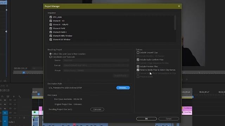Uncheck the MVI_4646 sequence checkbox
The image size is (225, 126).
click(x=51, y=17)
